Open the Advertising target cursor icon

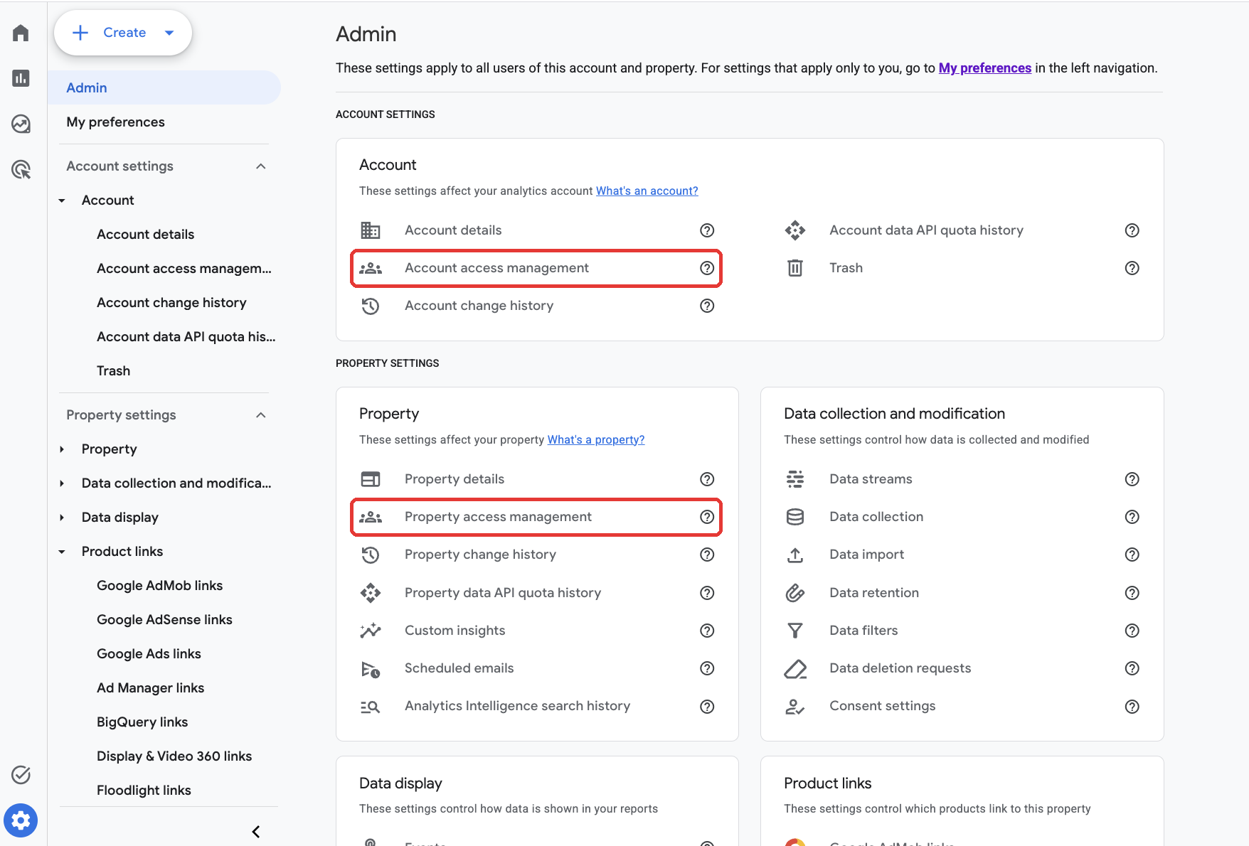pos(21,170)
